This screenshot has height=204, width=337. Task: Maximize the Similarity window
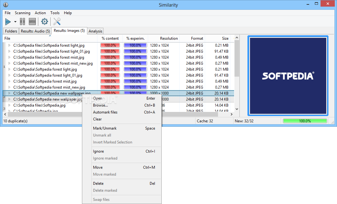[x=316, y=4]
